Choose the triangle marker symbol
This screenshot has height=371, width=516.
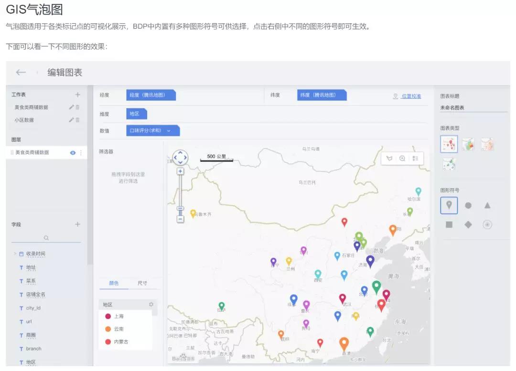tap(487, 206)
